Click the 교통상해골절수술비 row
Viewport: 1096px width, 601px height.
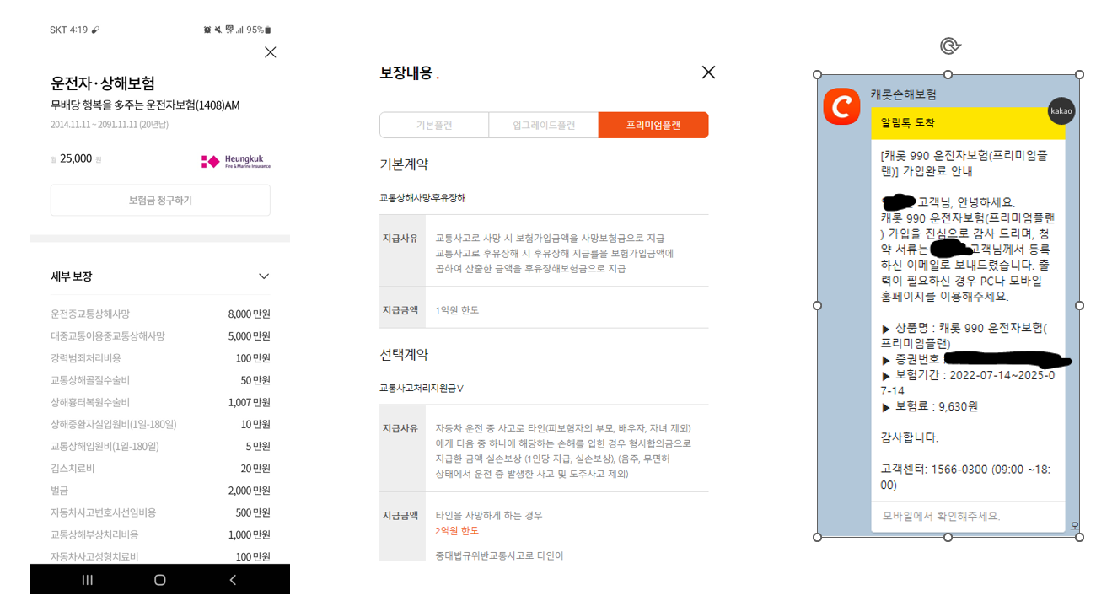point(160,380)
